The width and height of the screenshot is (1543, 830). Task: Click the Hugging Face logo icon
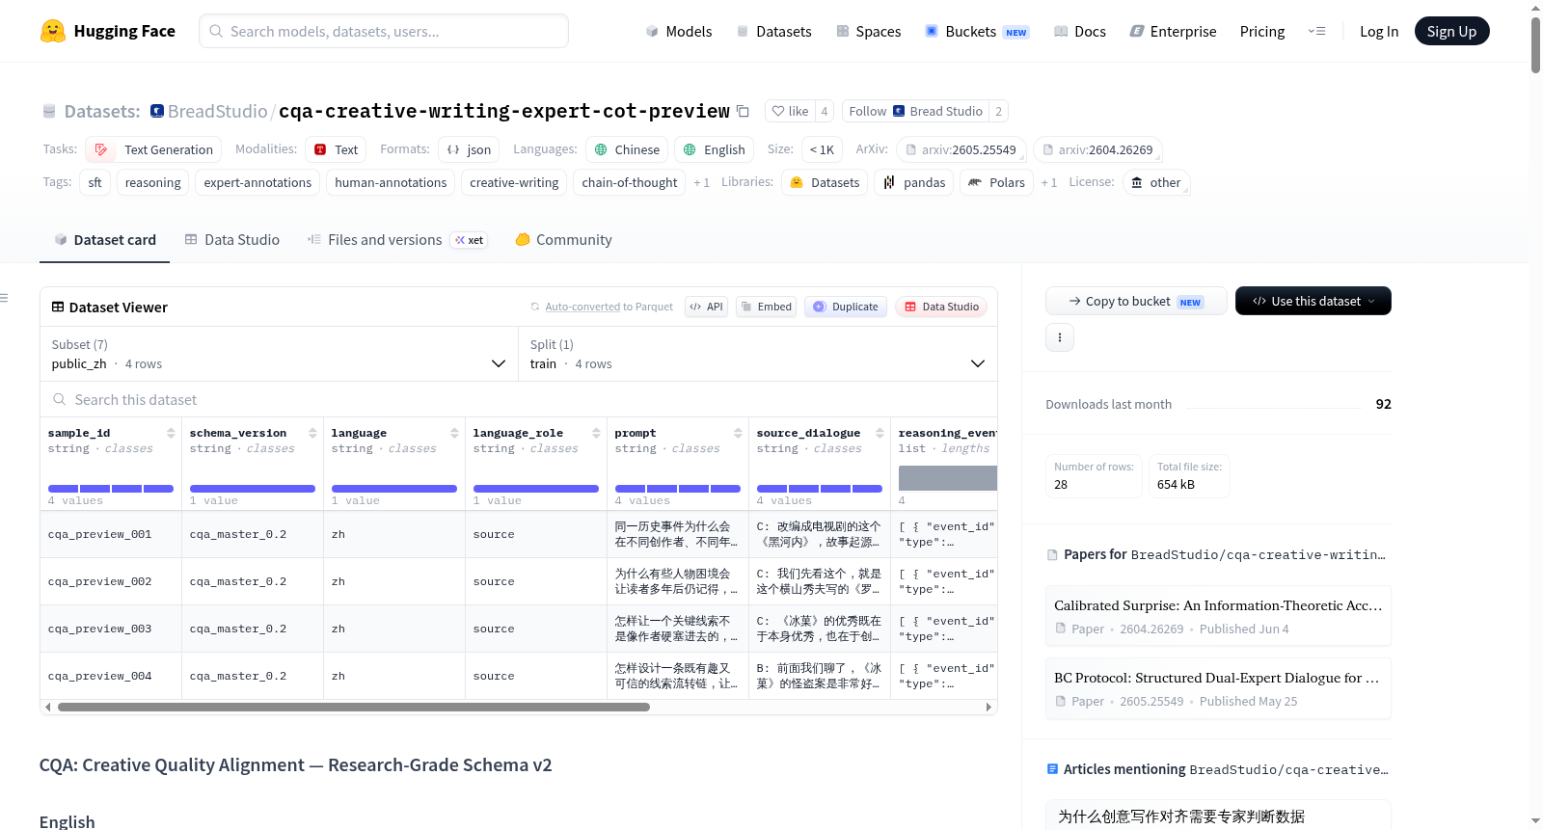tap(53, 31)
